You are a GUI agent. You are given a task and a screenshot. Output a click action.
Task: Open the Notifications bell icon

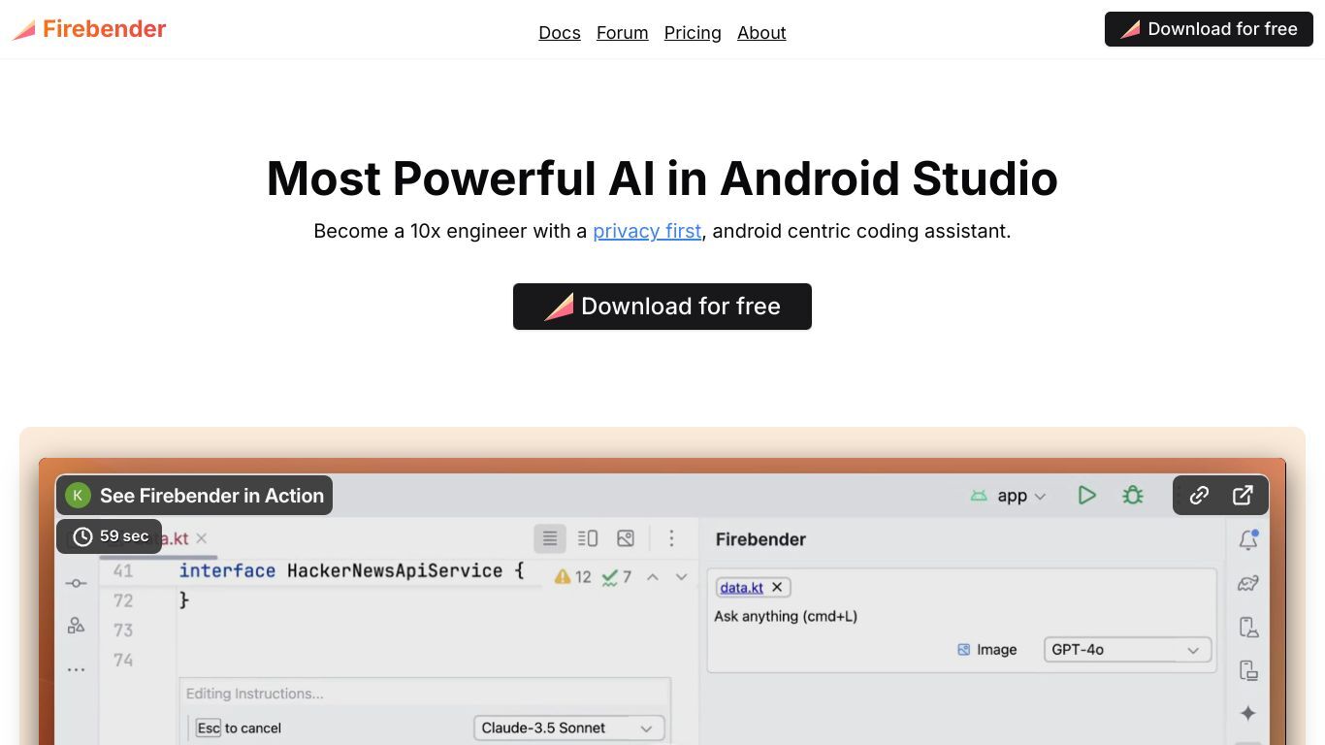pyautogui.click(x=1248, y=540)
